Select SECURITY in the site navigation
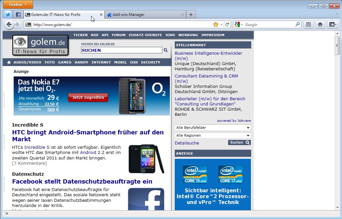This screenshot has height=219, width=342. click(150, 62)
